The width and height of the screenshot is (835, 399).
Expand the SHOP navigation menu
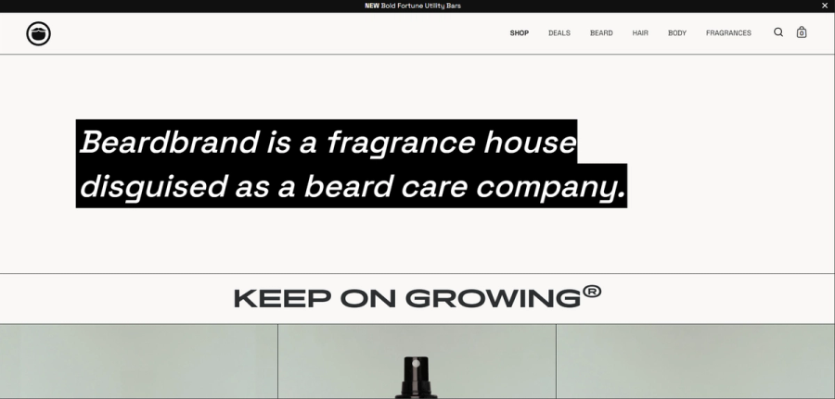pos(520,33)
